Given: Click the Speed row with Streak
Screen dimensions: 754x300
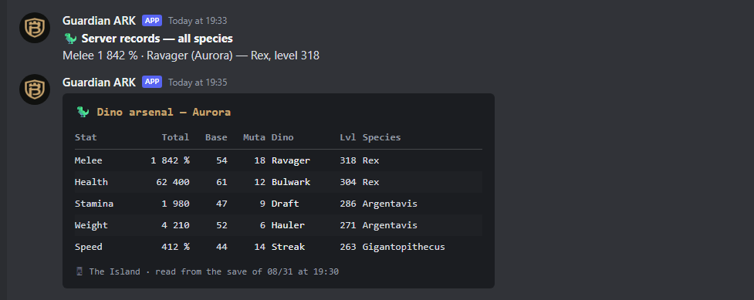Looking at the screenshot, I should pos(279,247).
